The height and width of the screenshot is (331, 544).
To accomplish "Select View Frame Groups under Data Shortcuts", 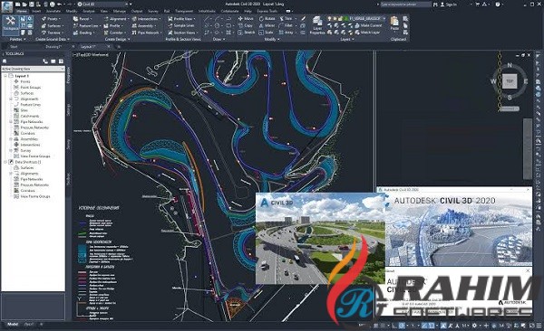I will (35, 196).
